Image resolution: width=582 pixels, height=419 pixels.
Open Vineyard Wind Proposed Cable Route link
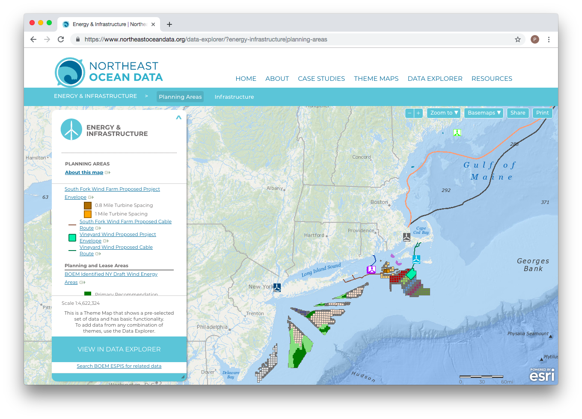click(116, 250)
